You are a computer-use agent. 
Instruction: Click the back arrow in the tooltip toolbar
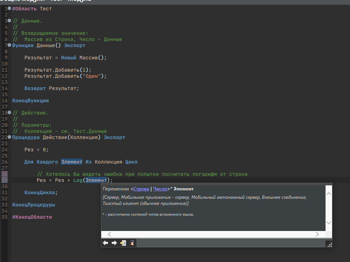105,243
